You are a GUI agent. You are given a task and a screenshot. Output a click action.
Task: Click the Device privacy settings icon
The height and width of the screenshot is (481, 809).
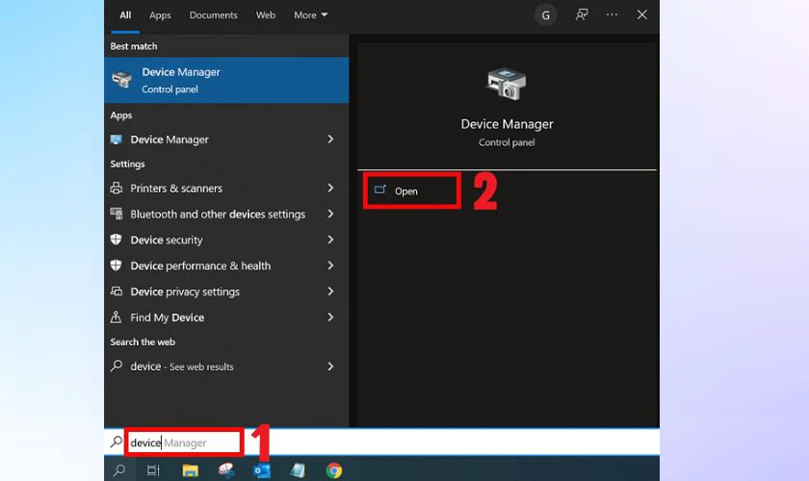point(117,291)
